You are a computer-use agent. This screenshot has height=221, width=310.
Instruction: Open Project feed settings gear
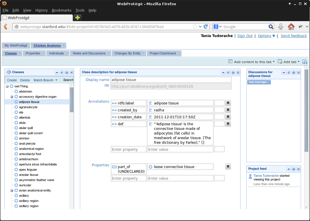294,169
